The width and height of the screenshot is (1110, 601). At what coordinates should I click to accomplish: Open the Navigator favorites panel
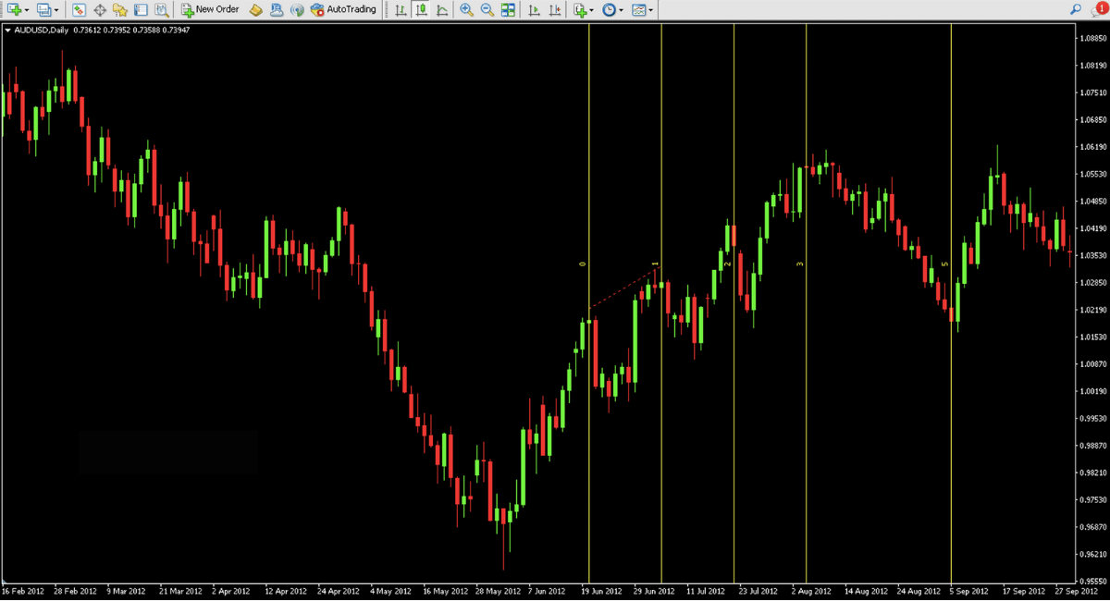coord(120,9)
